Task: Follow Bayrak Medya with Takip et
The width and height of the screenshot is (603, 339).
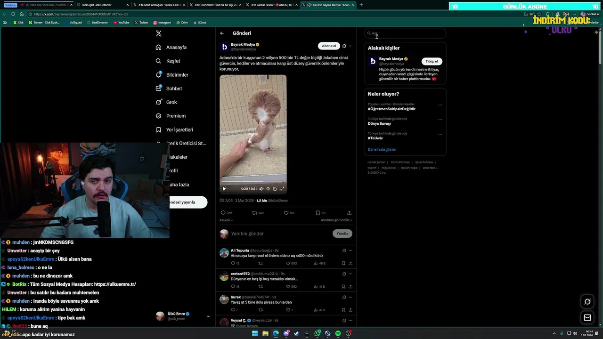Action: tap(432, 61)
